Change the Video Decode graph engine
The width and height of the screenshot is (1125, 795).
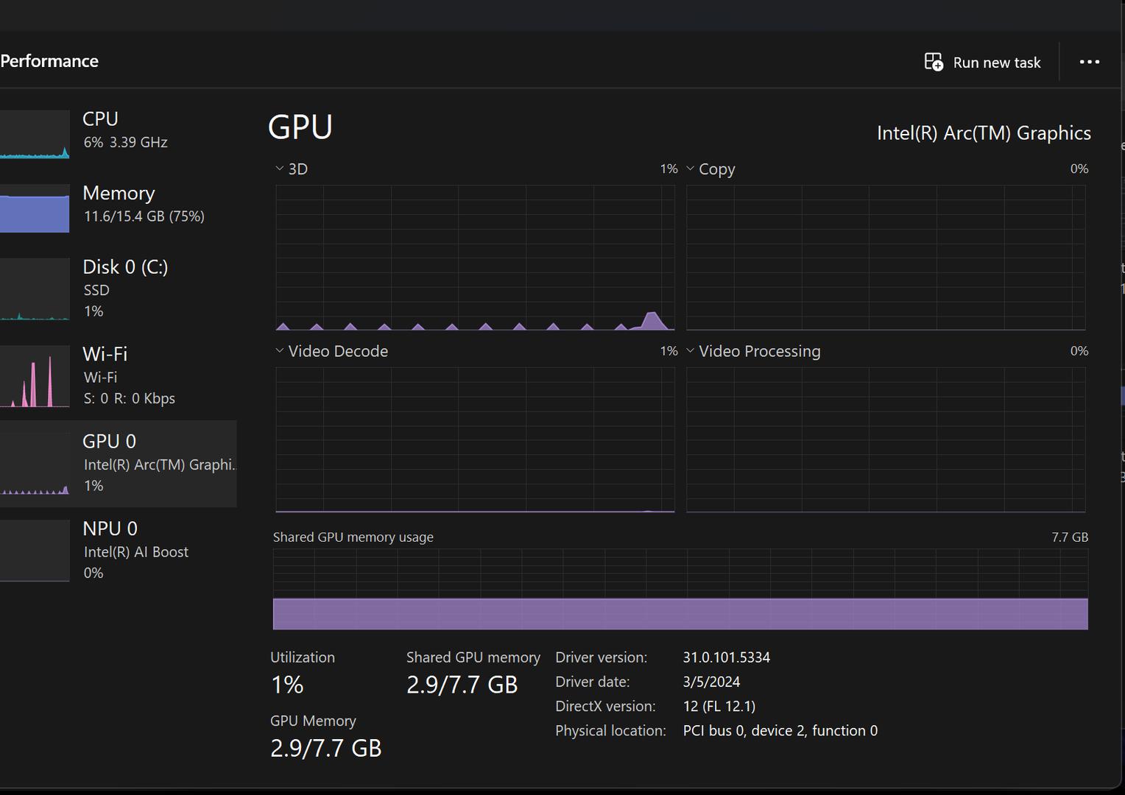click(x=280, y=351)
